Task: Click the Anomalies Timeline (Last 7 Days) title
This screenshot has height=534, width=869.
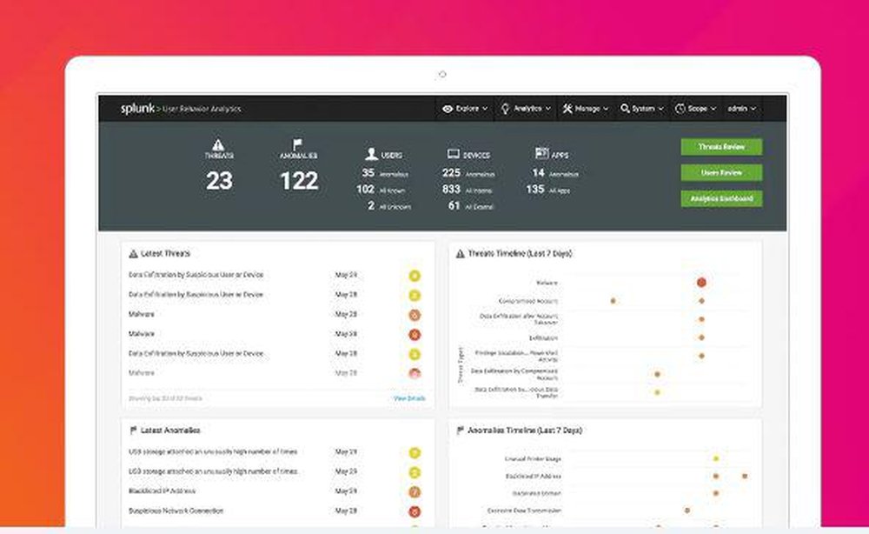Action: tap(525, 431)
